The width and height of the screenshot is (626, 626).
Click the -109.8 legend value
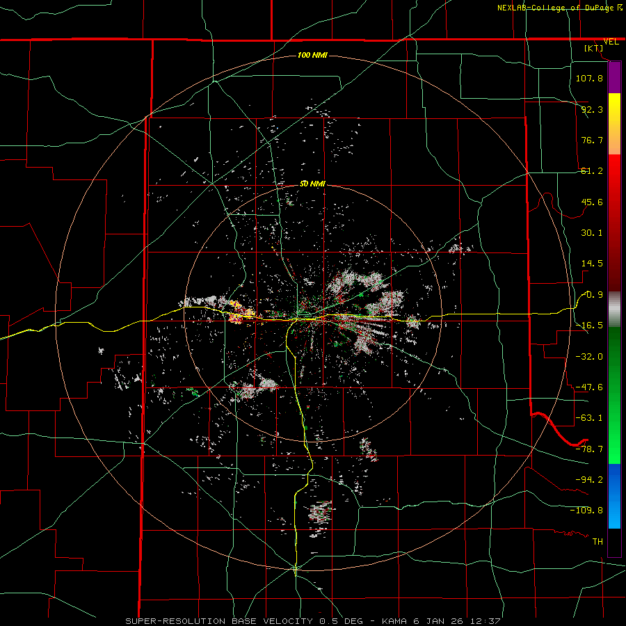pos(586,511)
